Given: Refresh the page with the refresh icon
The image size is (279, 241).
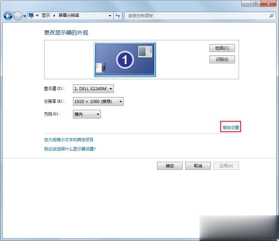Looking at the screenshot, I should (118, 15).
